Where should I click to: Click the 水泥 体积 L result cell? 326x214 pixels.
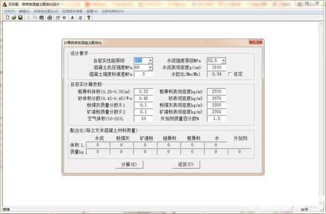point(98,145)
